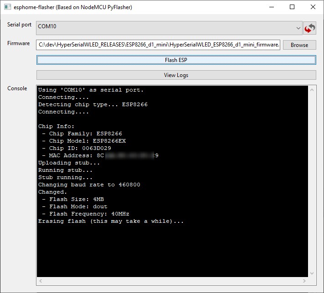Open View Logs

click(176, 75)
